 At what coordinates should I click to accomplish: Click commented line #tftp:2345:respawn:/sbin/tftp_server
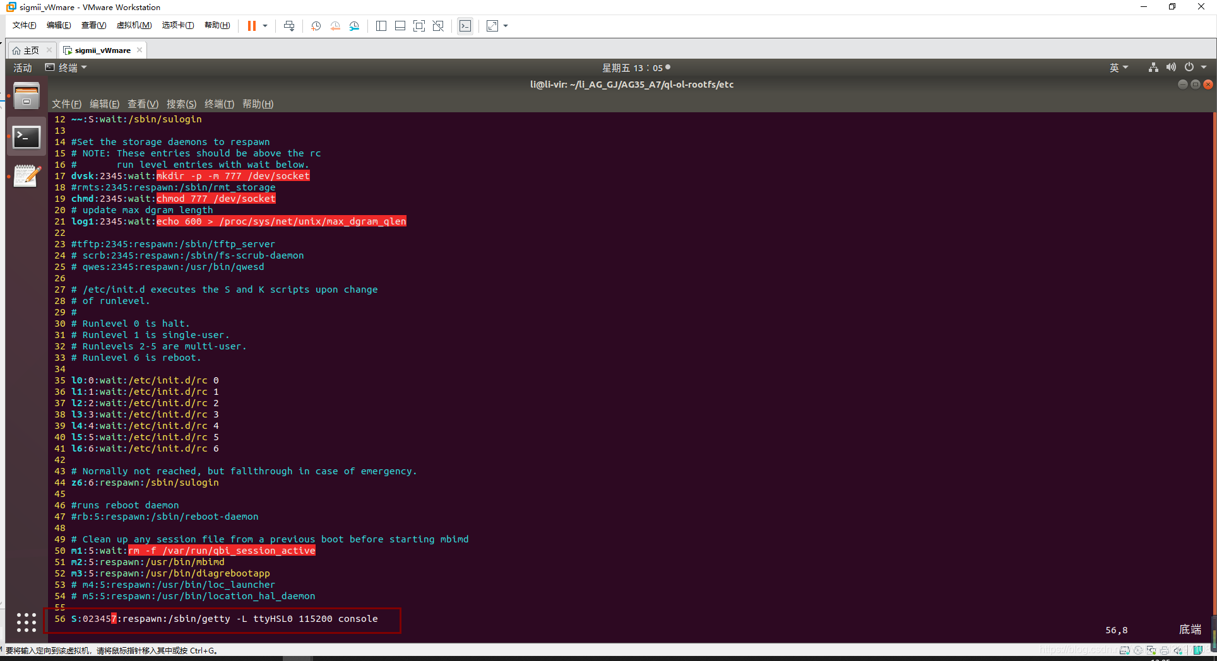click(x=173, y=244)
